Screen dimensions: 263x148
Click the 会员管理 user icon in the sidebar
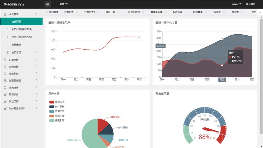(5, 14)
